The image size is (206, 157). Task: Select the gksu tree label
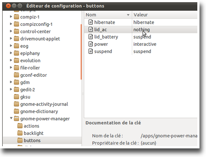pos(25,97)
